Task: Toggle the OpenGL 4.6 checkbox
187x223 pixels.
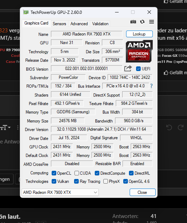Action: pyautogui.click(x=125, y=181)
